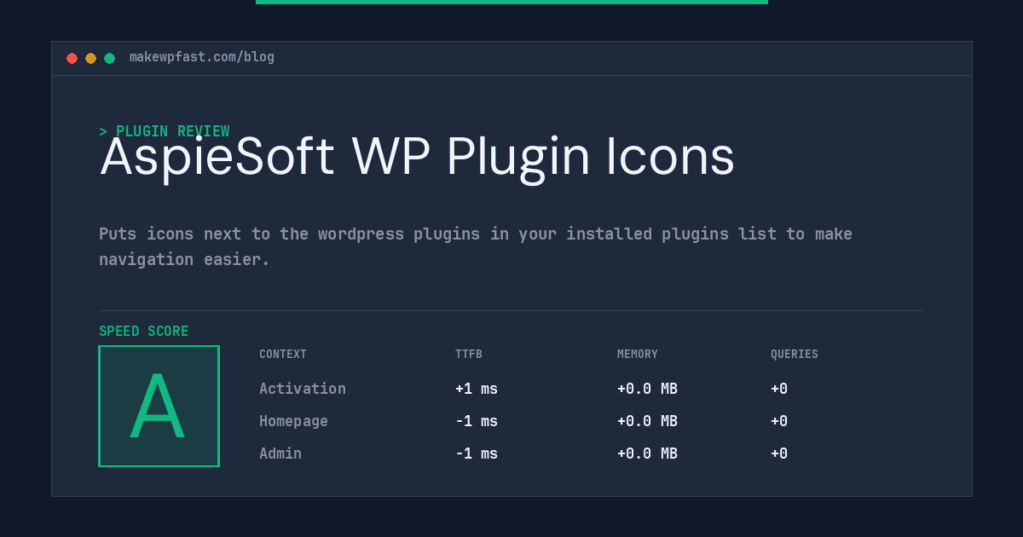Click the MEMORY column header
The width and height of the screenshot is (1023, 537).
click(x=638, y=355)
